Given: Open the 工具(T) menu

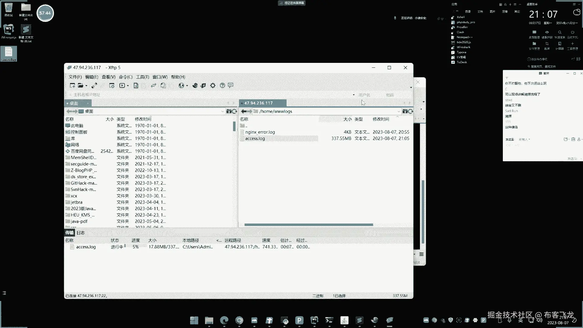Looking at the screenshot, I should 142,77.
